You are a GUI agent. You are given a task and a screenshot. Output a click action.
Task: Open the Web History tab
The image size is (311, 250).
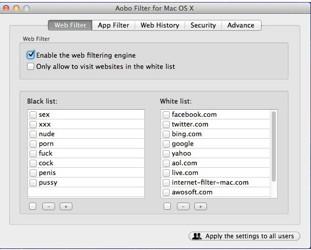[160, 25]
